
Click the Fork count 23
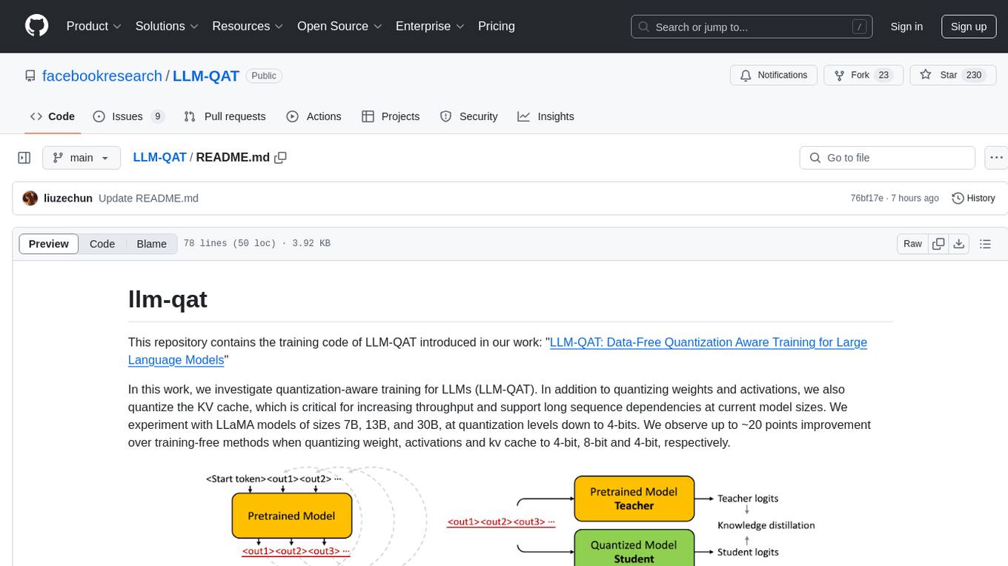tap(883, 76)
